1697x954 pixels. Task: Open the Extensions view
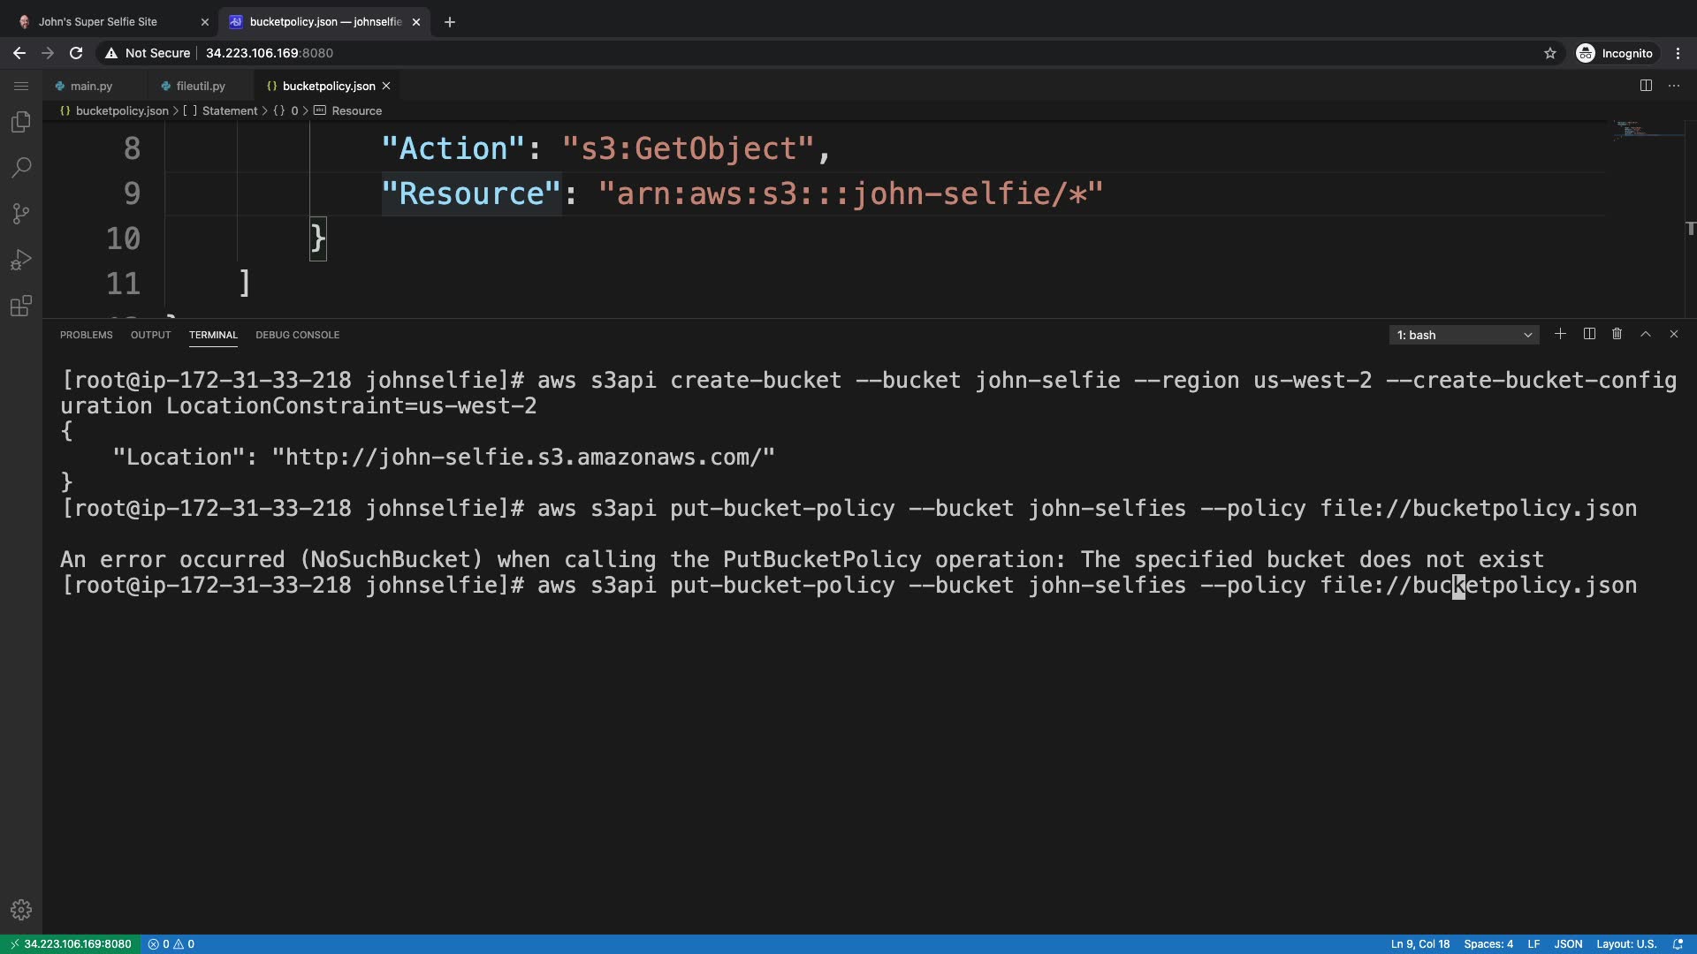21,306
